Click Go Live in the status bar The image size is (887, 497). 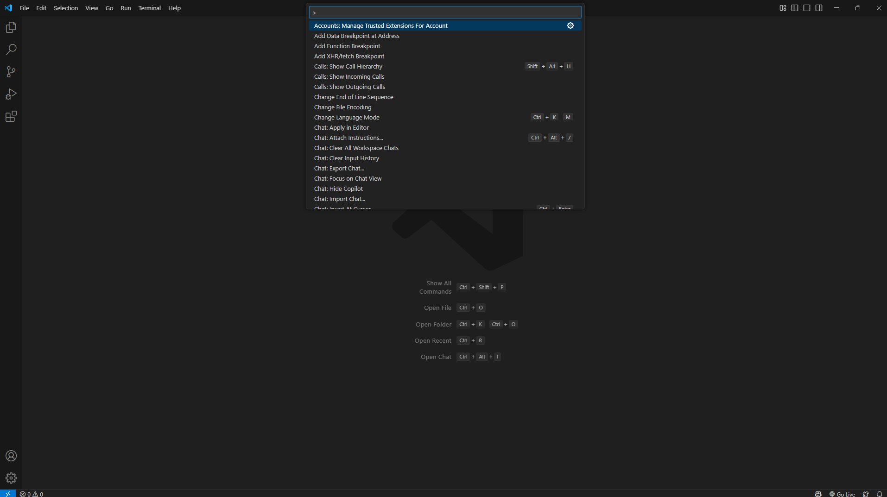842,494
